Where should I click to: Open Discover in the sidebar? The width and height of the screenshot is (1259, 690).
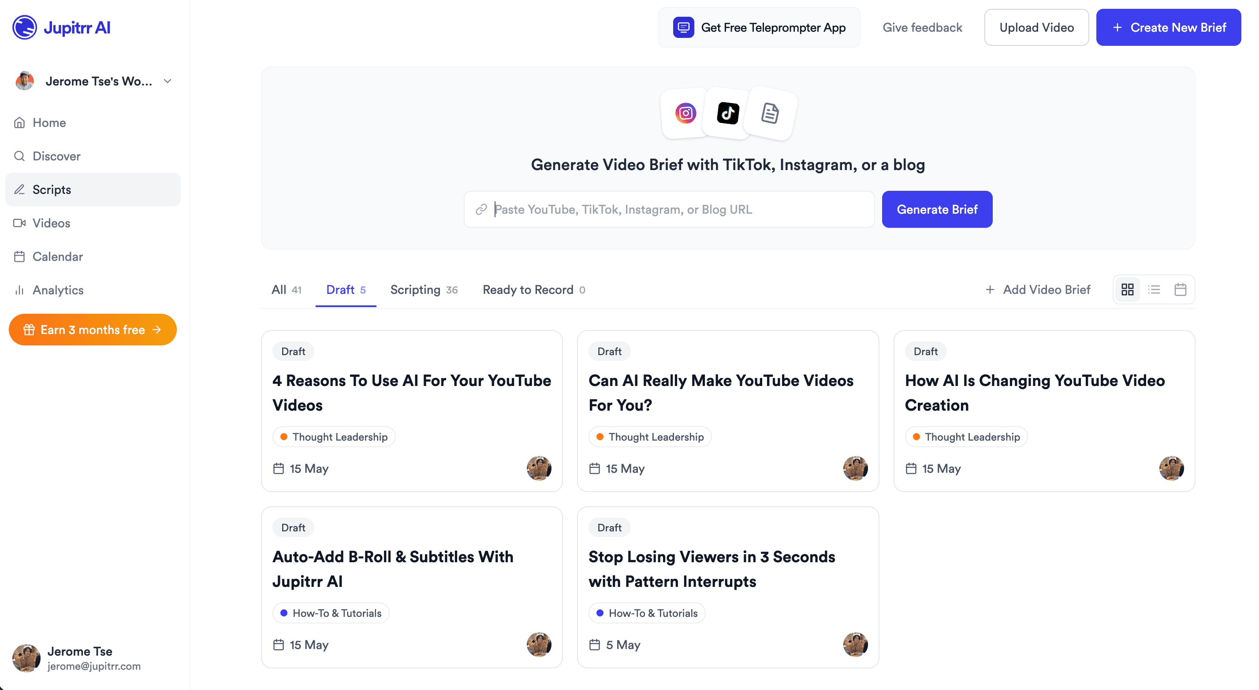(93, 156)
